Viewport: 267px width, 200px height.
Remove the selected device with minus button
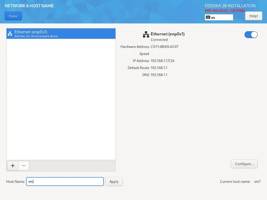[x=24, y=166]
